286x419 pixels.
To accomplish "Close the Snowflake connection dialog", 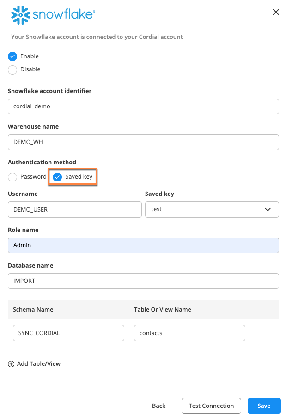I will tap(276, 12).
